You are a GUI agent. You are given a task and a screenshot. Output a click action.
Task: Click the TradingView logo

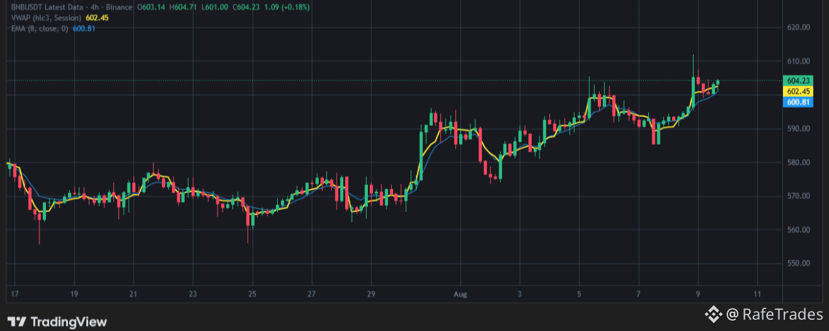pos(57,321)
